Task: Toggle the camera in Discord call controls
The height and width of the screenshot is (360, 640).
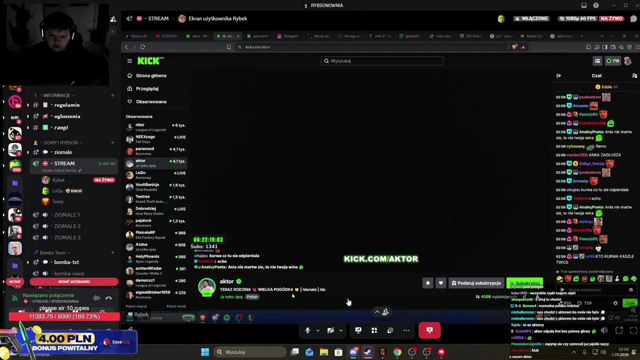Action: tap(330, 330)
